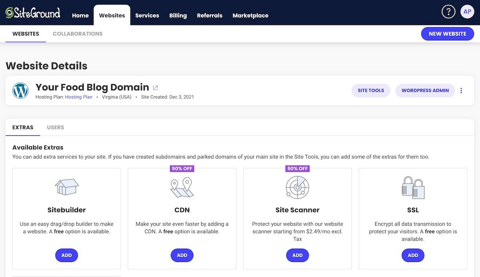Switch to the USERS tab
480x277 pixels.
[x=55, y=127]
